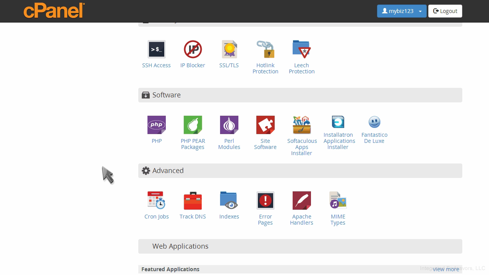The width and height of the screenshot is (489, 275).
Task: Launch PHP PEAR Packages icon
Action: (x=193, y=125)
